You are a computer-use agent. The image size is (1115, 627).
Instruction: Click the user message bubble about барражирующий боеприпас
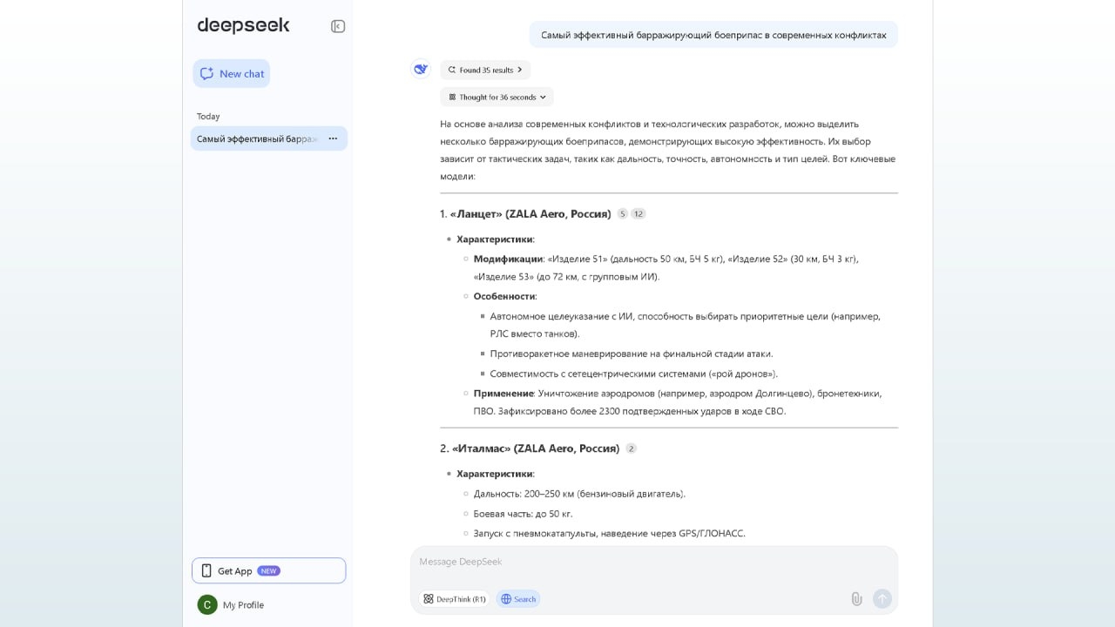pyautogui.click(x=713, y=35)
